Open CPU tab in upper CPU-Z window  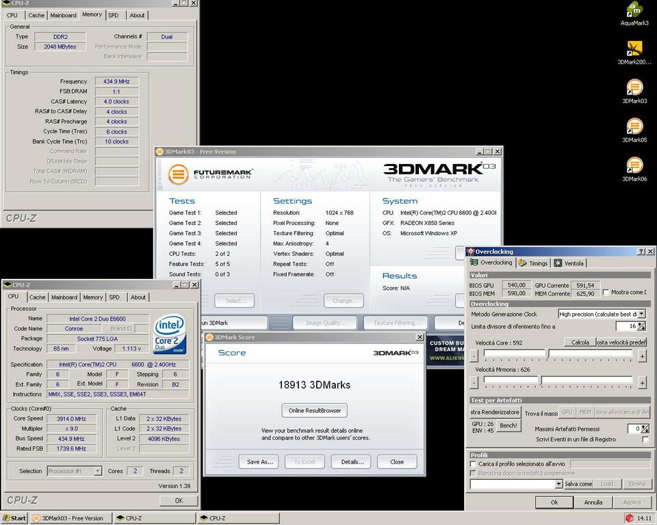click(12, 16)
